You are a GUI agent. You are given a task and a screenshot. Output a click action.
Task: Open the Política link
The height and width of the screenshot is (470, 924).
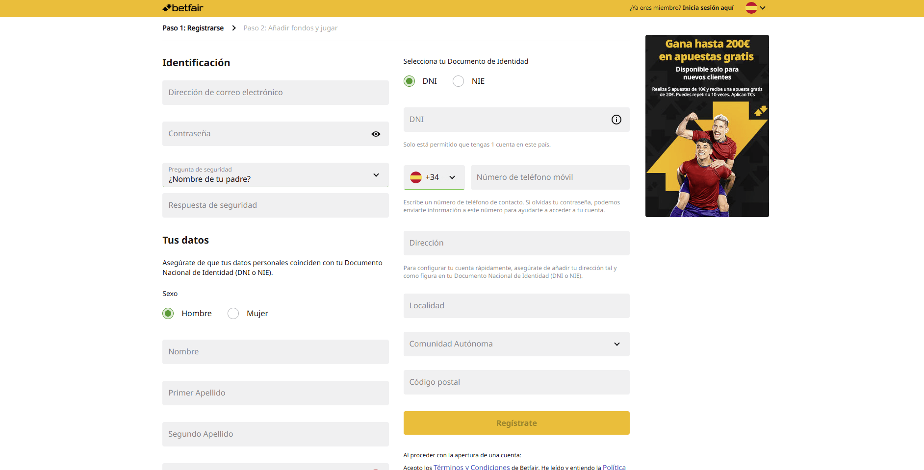click(x=614, y=467)
